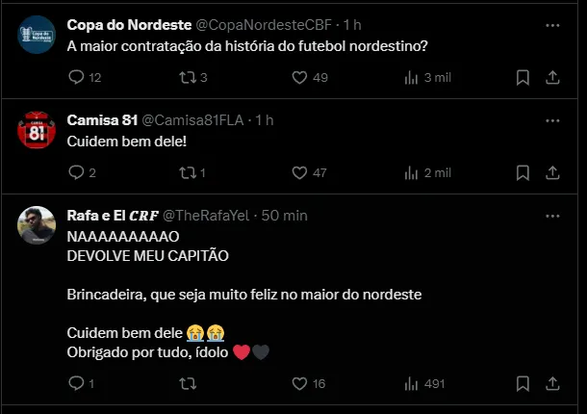Open more options for Rafa e El tweet

point(552,214)
